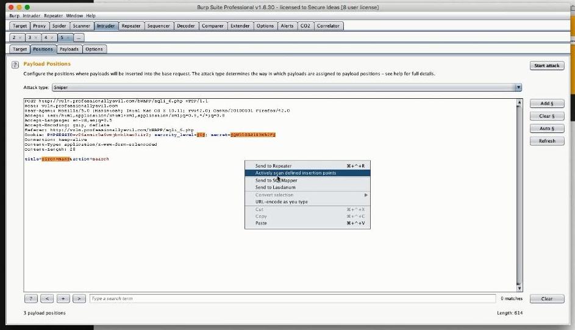Open the Intruder Target sub-tab
The image size is (575, 330).
click(20, 49)
